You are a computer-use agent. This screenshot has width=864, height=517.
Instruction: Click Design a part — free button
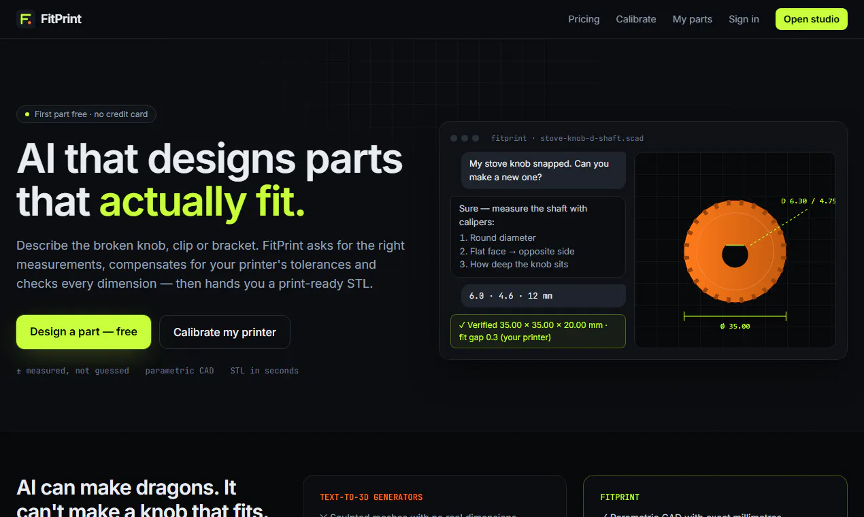(x=84, y=332)
